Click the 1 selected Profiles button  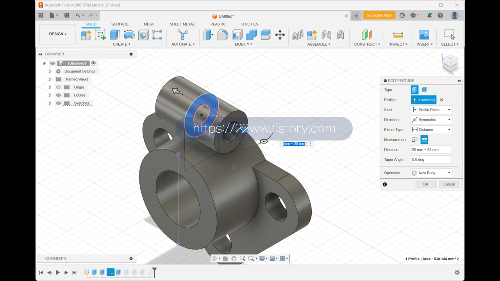point(423,100)
